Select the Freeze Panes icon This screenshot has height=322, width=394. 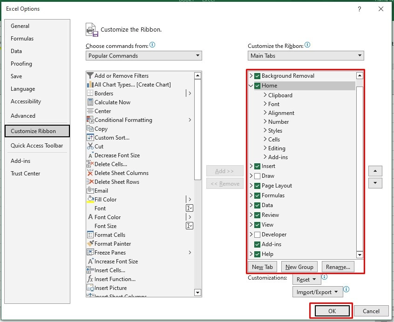pos(90,252)
